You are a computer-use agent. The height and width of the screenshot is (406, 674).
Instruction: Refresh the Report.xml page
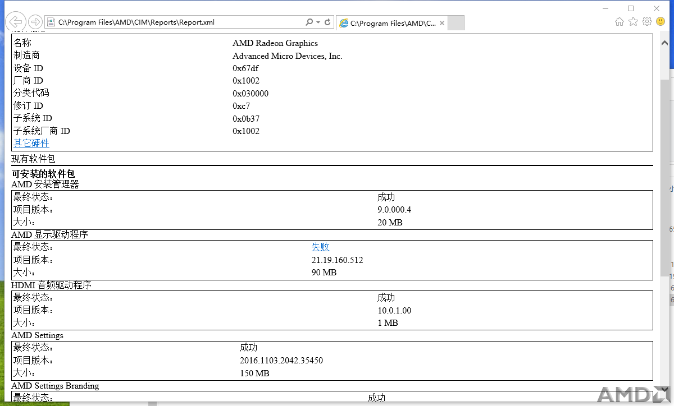[327, 22]
